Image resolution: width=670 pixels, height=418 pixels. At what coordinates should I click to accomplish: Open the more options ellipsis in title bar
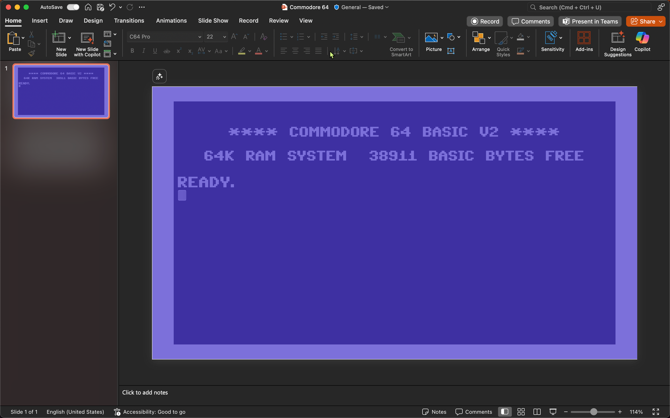(x=142, y=7)
